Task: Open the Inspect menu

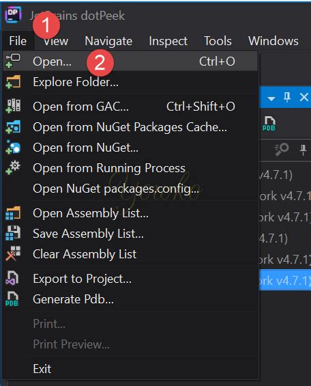Action: pos(168,40)
